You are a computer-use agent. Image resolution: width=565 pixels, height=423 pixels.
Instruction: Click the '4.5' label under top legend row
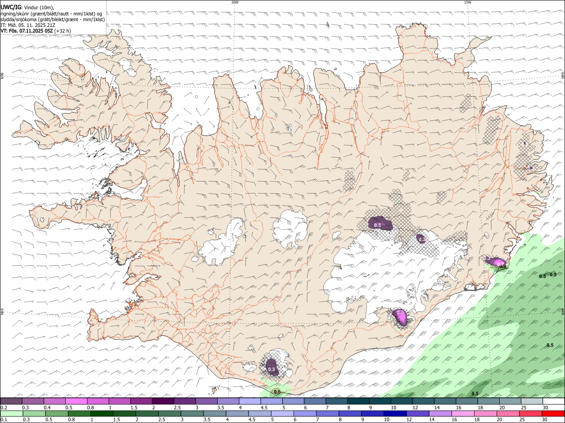pos(264,408)
